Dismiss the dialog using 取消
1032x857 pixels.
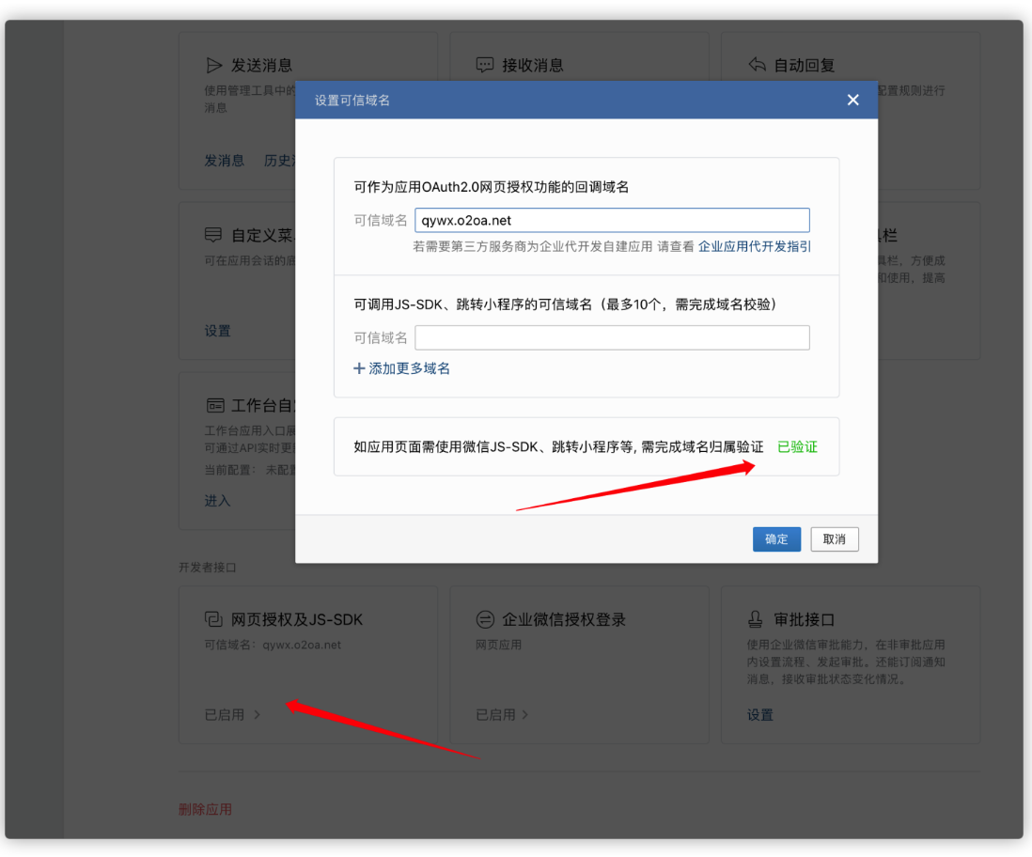tap(834, 538)
